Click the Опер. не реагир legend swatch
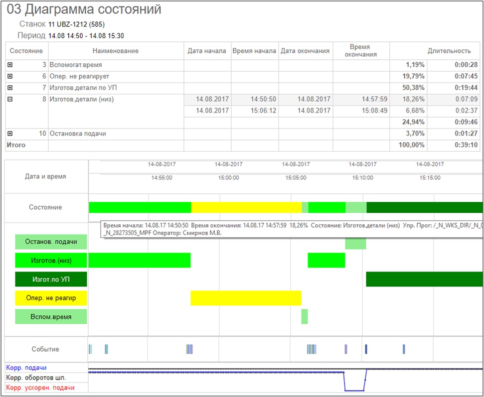 [x=51, y=298]
